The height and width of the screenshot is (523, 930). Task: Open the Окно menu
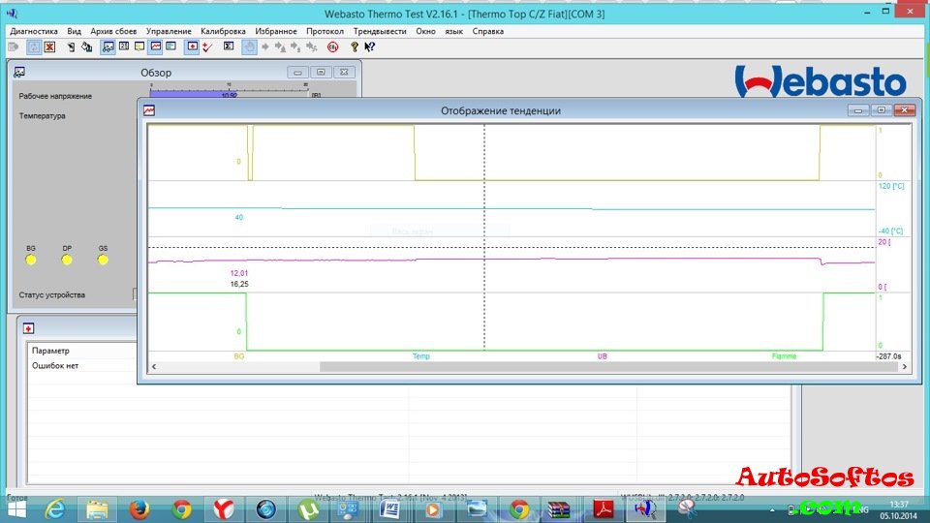pos(425,31)
